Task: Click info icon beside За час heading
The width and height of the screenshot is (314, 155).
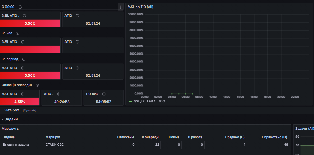Action: pos(17,33)
